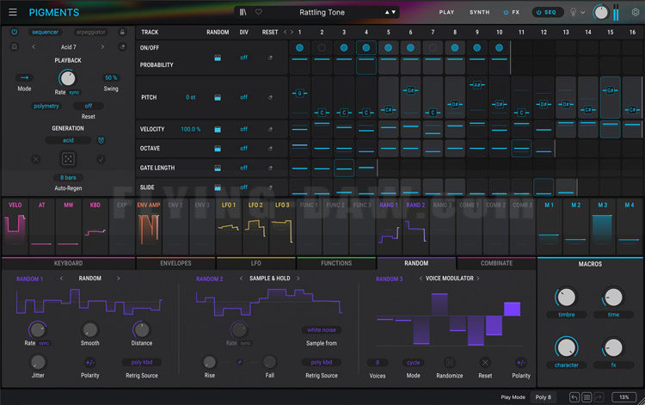Switch to the ENVELOPES tab

point(175,263)
